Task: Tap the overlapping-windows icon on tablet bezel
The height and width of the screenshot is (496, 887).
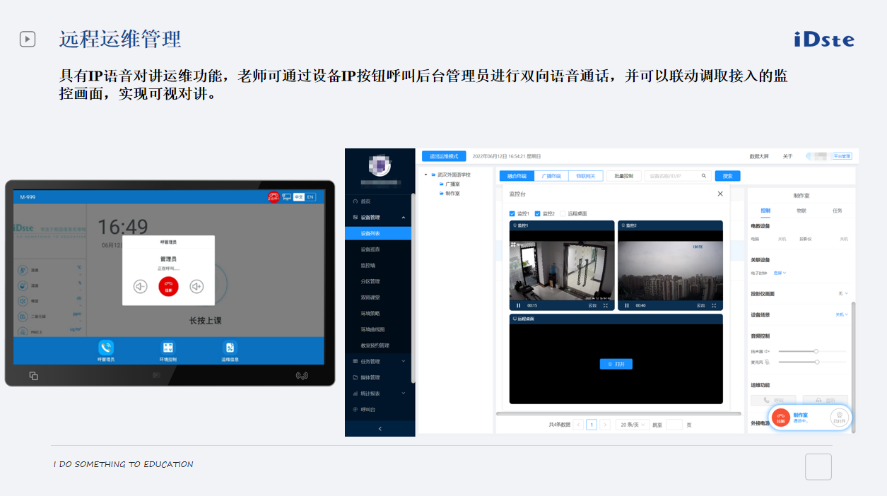Action: (x=33, y=376)
